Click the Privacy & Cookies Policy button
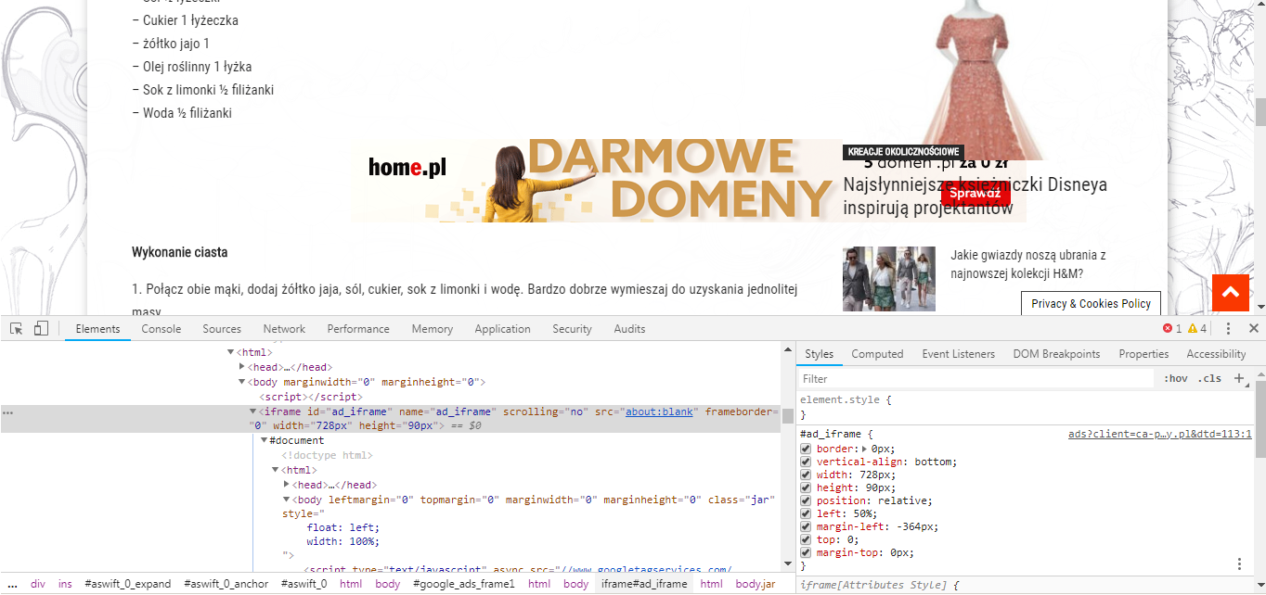 (x=1091, y=303)
